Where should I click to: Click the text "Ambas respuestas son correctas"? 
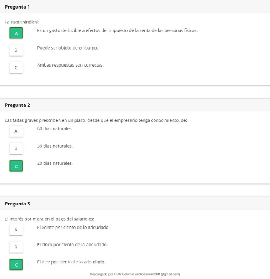(x=70, y=65)
